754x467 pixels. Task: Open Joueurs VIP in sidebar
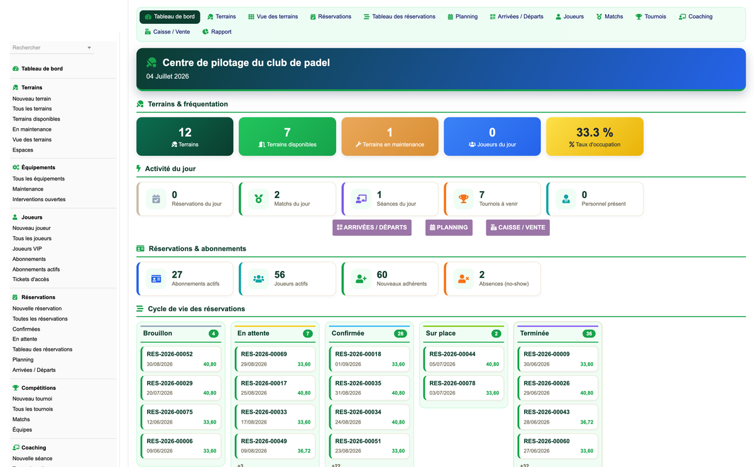click(27, 249)
